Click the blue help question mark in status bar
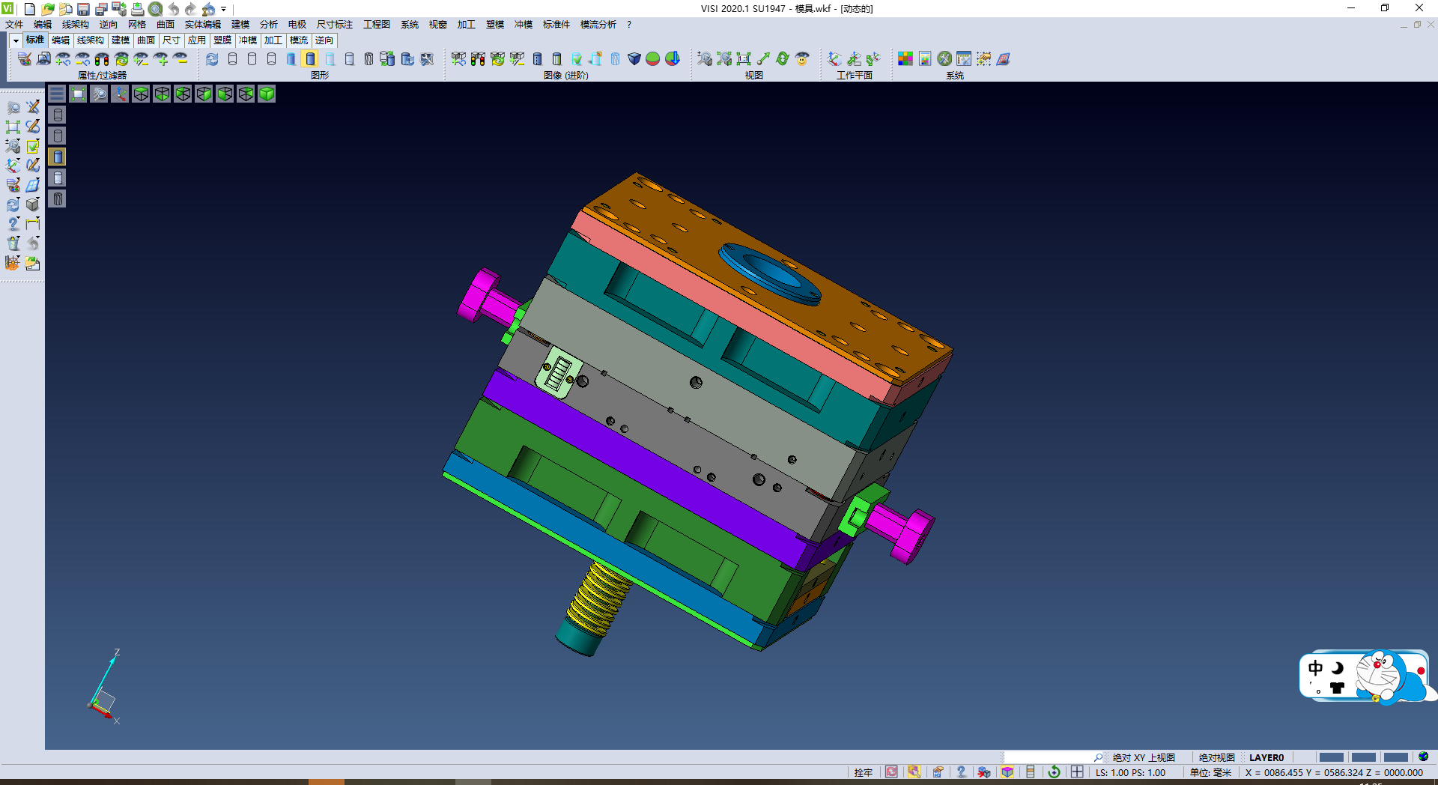1438x785 pixels. pyautogui.click(x=961, y=772)
